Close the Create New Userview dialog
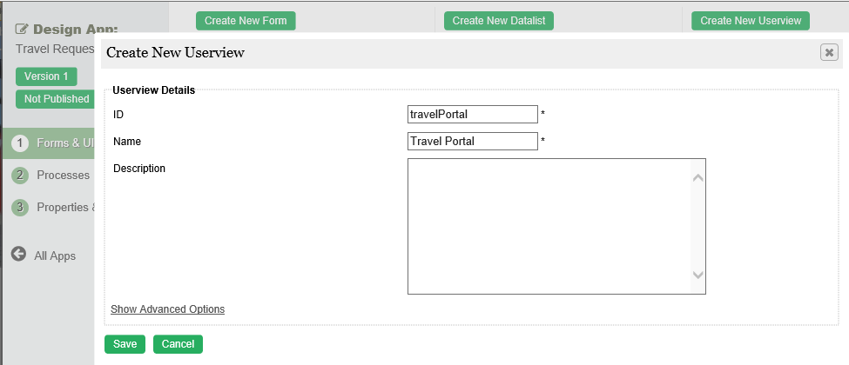The height and width of the screenshot is (365, 849). pyautogui.click(x=829, y=52)
